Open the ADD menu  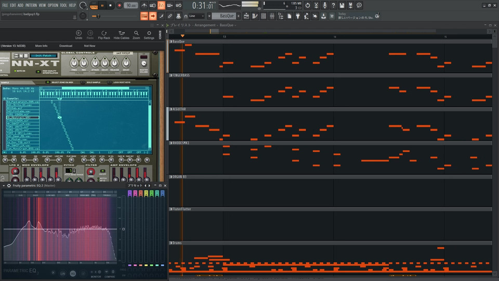click(20, 5)
